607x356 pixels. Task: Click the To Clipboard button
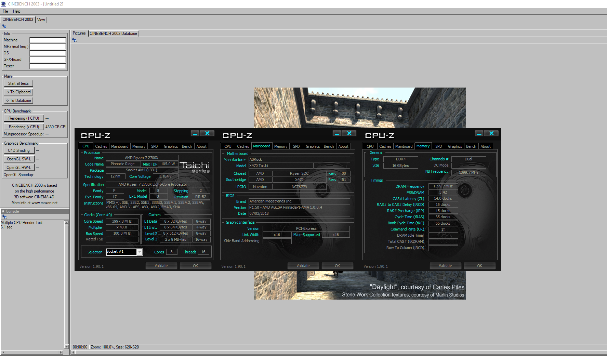pyautogui.click(x=18, y=92)
